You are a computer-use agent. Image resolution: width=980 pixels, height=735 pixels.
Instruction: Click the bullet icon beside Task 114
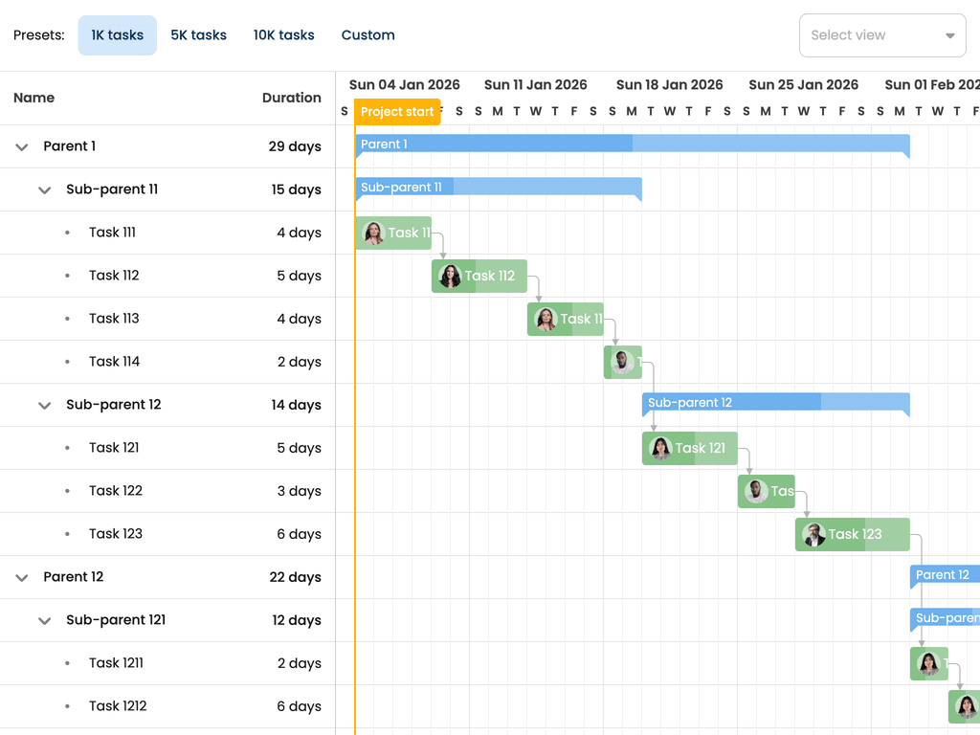[x=66, y=362]
